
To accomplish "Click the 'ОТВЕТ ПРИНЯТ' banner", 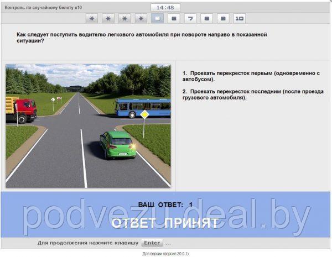I will tap(165, 223).
